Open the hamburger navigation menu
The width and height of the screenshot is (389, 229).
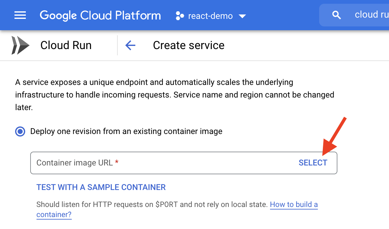(20, 15)
